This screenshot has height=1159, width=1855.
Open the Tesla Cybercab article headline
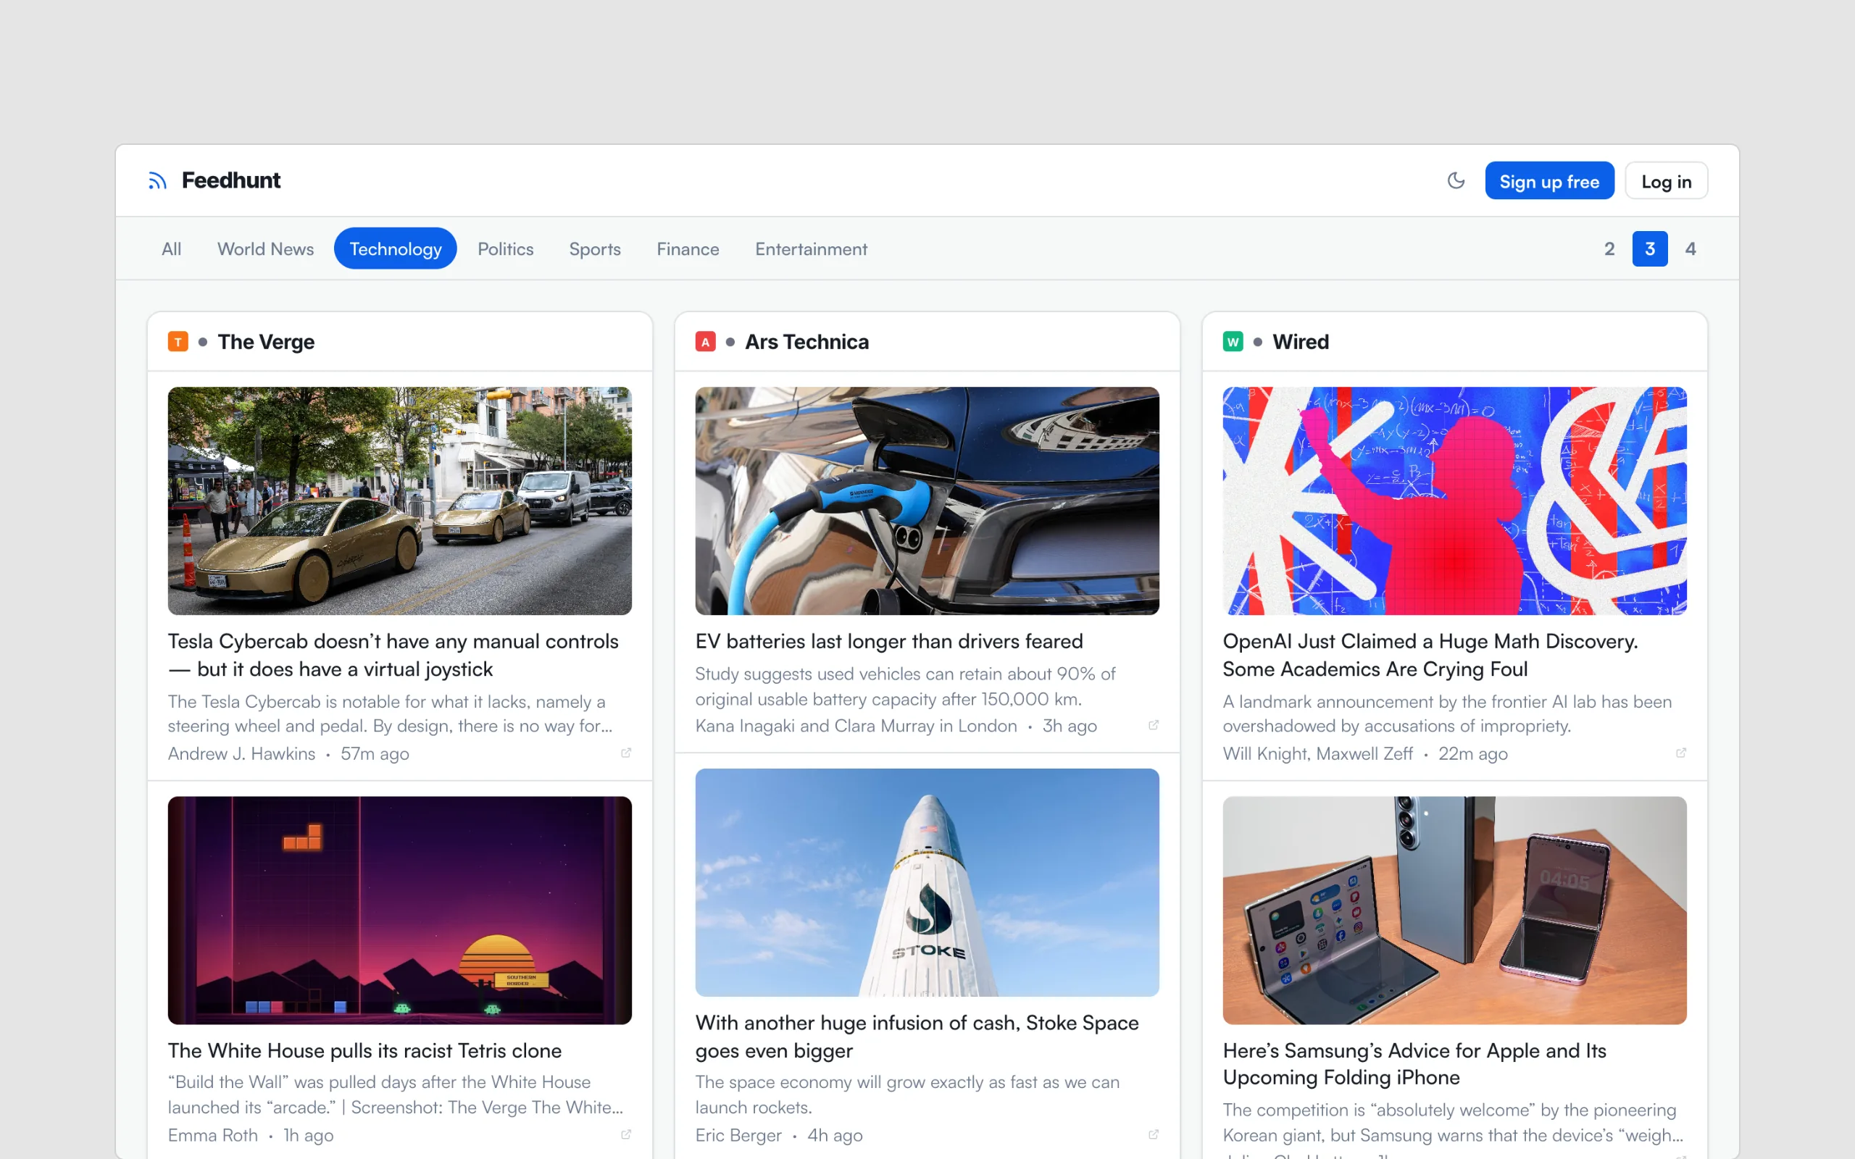point(393,656)
